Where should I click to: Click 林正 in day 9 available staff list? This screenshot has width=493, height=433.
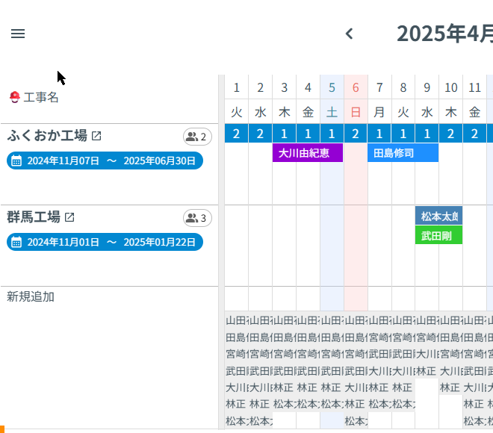[x=427, y=371]
